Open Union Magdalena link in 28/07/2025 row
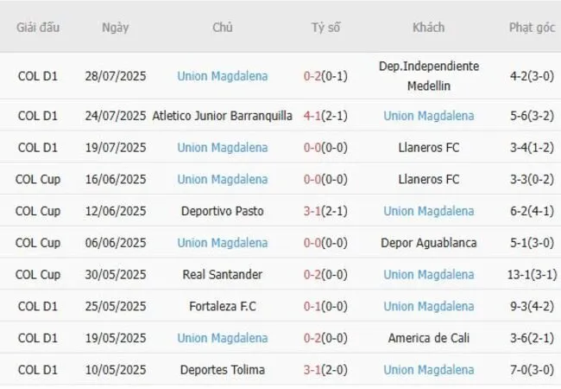This screenshot has width=561, height=389. pos(223,76)
